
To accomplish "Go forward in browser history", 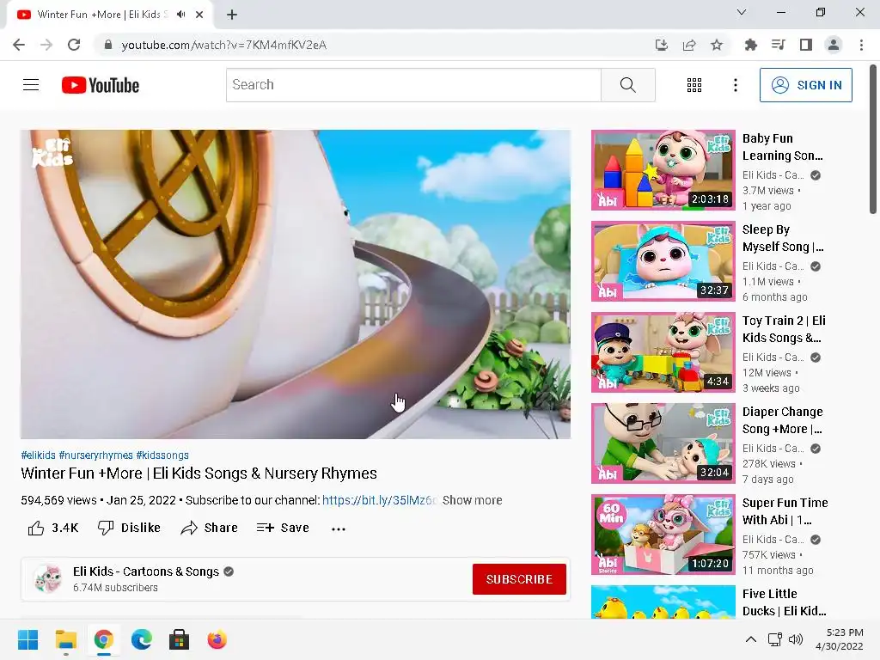I will coord(46,45).
